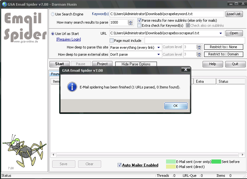Image resolution: width=247 pixels, height=179 pixels.
Task: Adjust the first Custom level spinner
Action: (x=199, y=47)
